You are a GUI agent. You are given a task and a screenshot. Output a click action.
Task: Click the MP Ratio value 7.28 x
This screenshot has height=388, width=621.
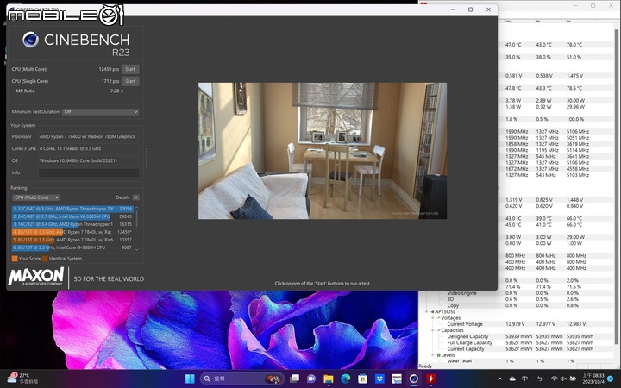point(116,91)
